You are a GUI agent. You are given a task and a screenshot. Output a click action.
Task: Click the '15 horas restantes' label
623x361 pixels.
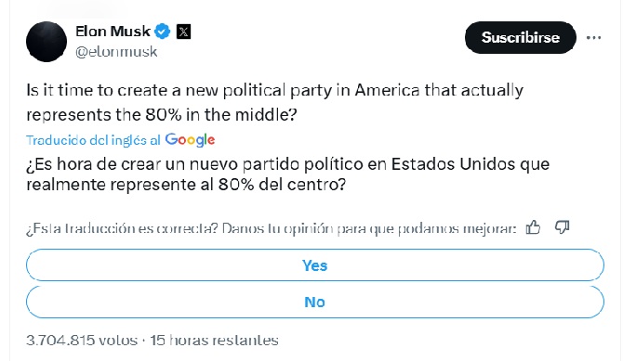tap(214, 340)
